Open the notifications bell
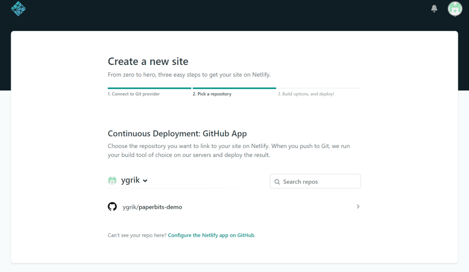The image size is (469, 272). [434, 9]
